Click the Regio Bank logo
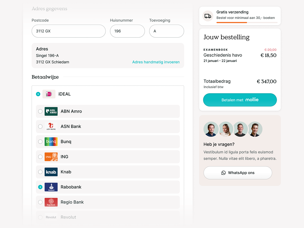Viewport: 304px width, 228px height. click(51, 202)
